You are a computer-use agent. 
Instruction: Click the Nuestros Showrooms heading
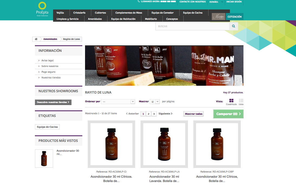click(x=58, y=91)
